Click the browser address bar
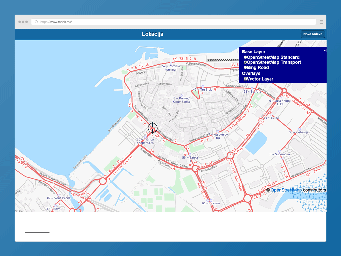 pos(177,22)
